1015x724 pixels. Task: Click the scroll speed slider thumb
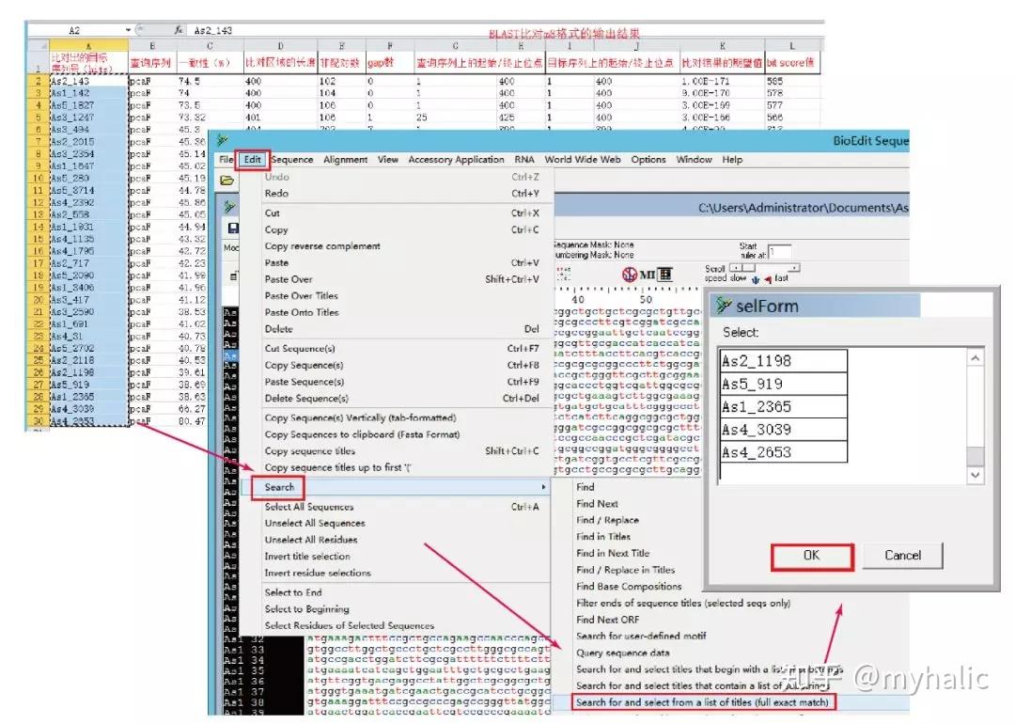[748, 267]
